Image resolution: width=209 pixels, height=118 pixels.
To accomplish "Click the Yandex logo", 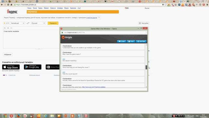I will point(12,12).
